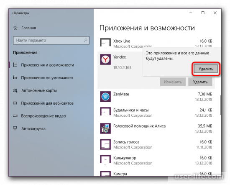Click the ZenMate shield app icon
The image size is (230, 185).
(105, 97)
